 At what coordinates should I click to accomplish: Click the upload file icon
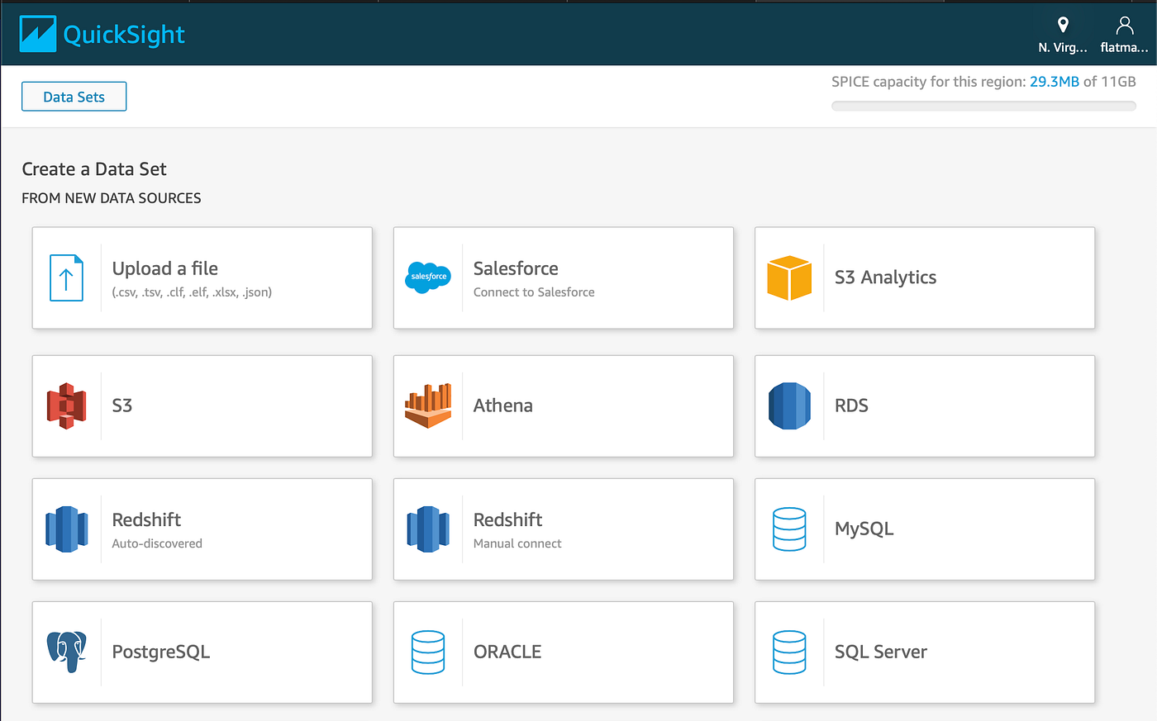click(x=67, y=277)
